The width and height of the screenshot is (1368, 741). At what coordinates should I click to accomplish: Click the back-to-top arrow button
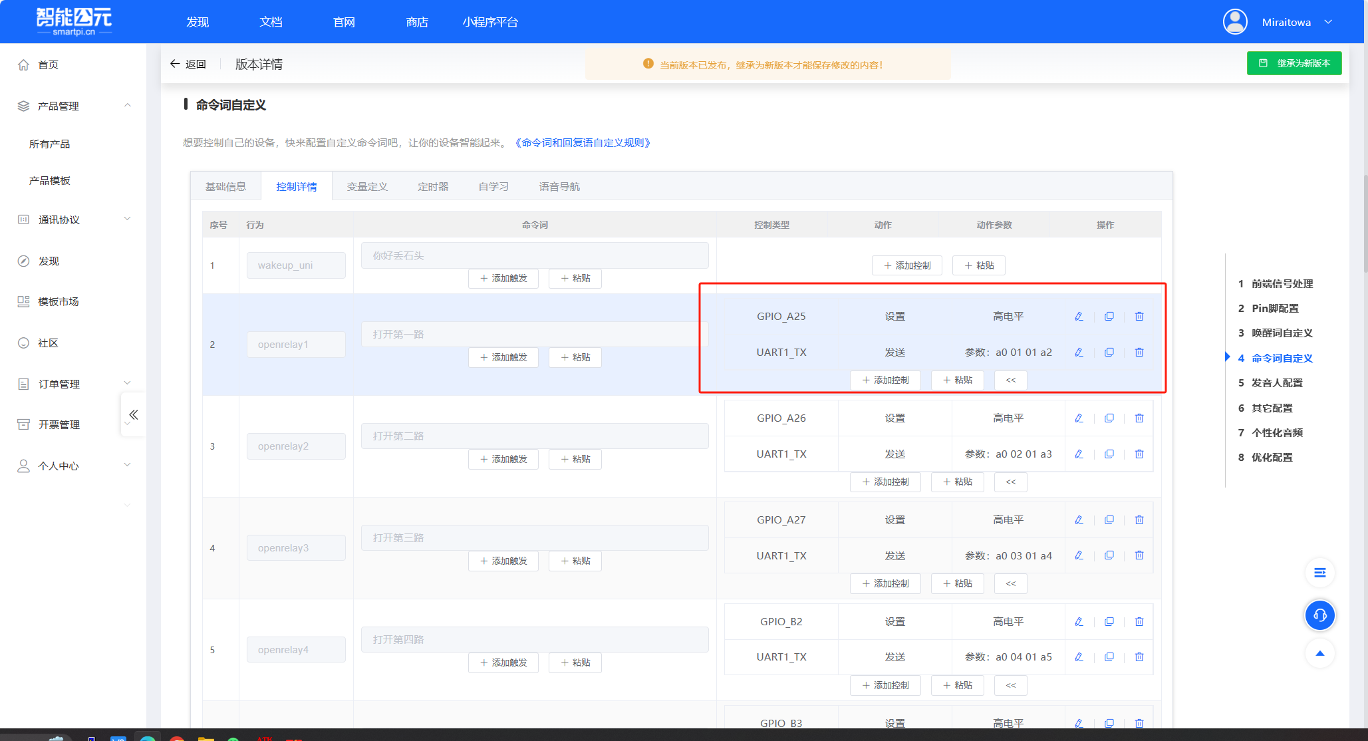[1320, 654]
